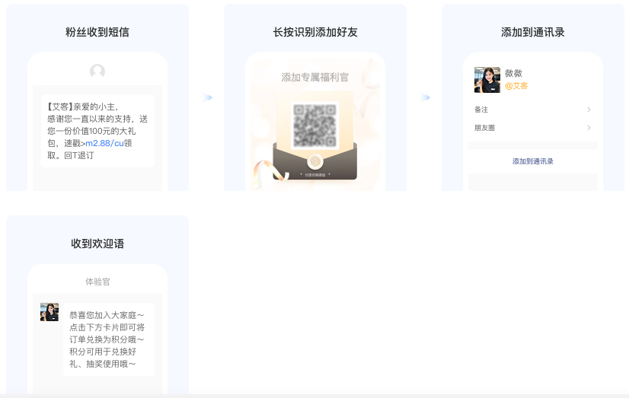Click the gray default avatar icon in SMS card
This screenshot has width=629, height=398.
[x=97, y=72]
